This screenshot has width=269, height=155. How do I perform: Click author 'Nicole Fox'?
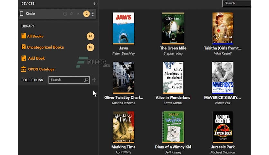pyautogui.click(x=223, y=103)
